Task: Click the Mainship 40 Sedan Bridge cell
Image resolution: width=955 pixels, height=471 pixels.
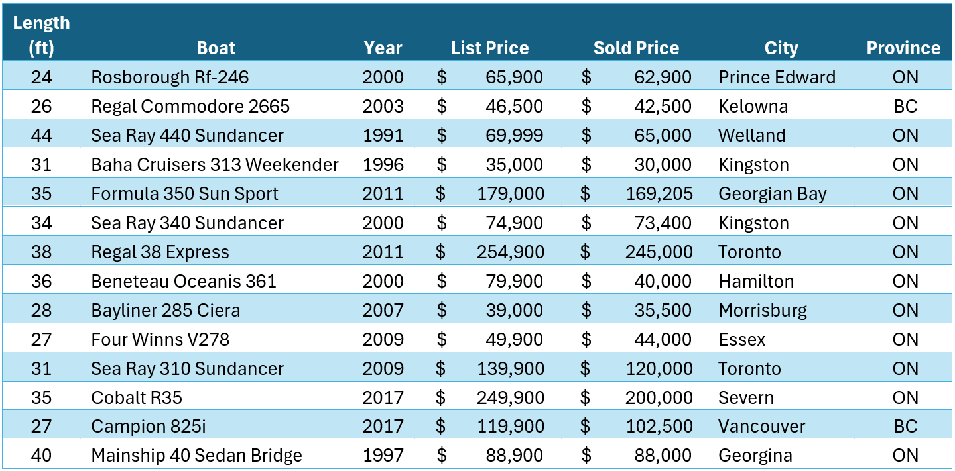Action: 196,456
